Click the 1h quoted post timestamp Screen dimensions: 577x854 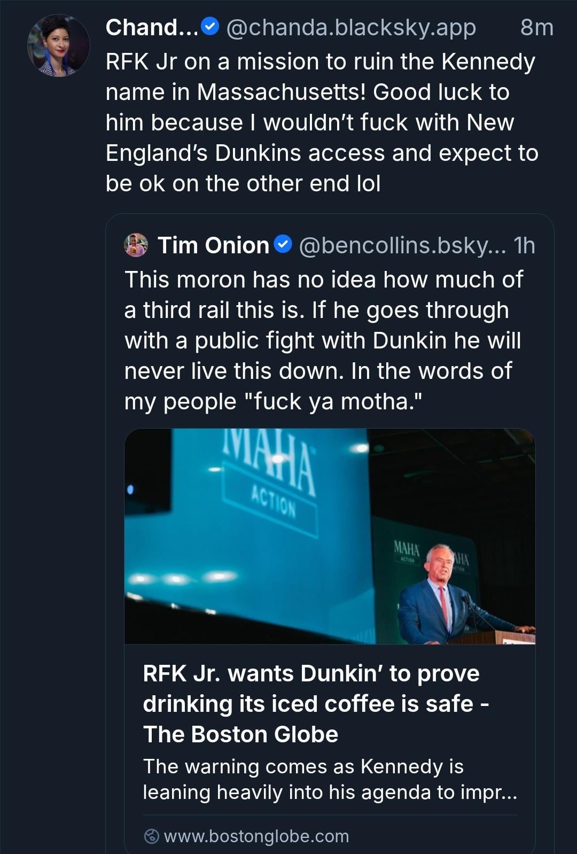click(x=524, y=245)
